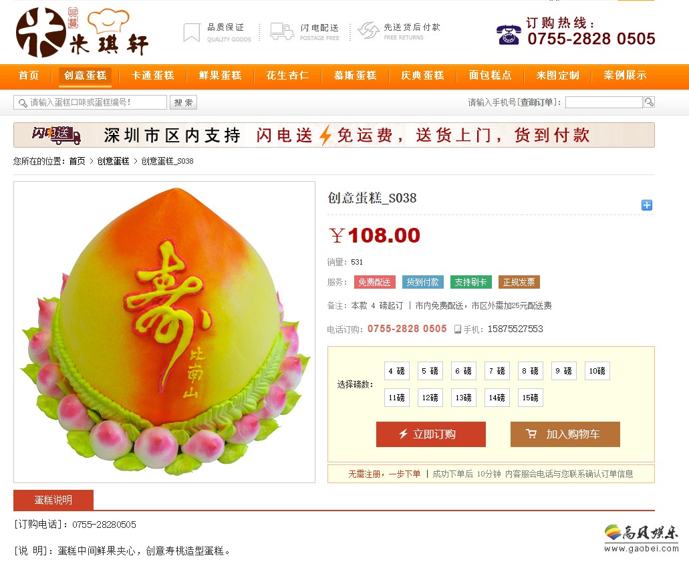Click the Miqixuan bakery logo

point(82,32)
